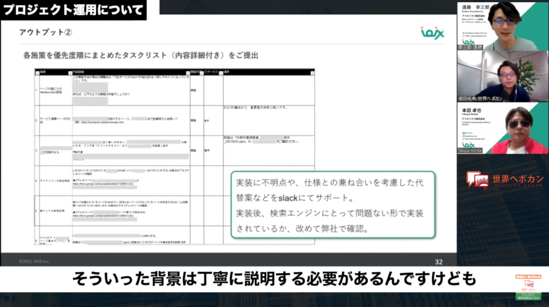549x307 pixels.
Task: Open the Google Sheets link in row 4
Action: click(103, 184)
